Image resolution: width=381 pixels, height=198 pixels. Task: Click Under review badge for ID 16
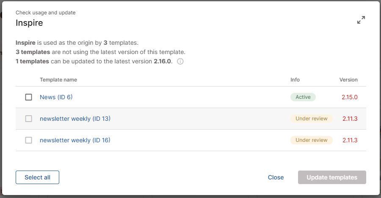click(312, 140)
